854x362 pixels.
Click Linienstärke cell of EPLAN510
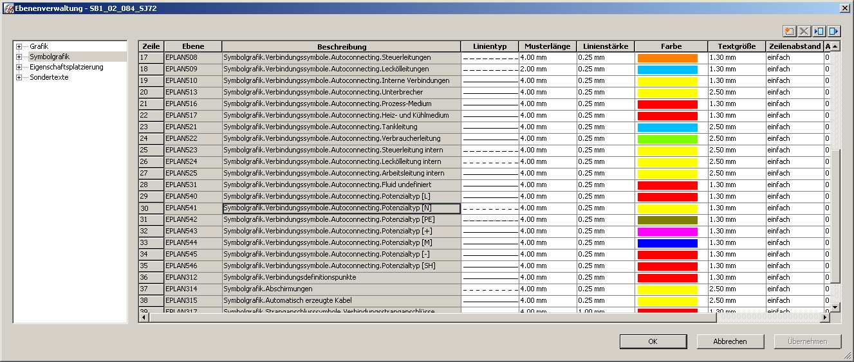606,81
